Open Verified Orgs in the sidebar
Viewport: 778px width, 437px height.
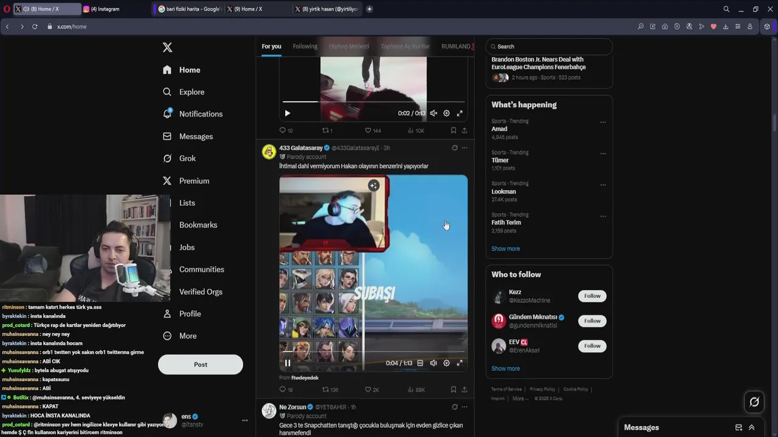[x=201, y=292]
